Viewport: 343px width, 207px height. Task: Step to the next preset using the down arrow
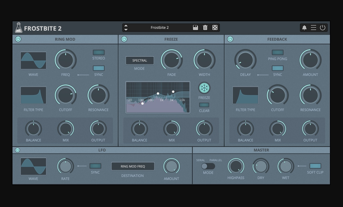tap(126, 30)
